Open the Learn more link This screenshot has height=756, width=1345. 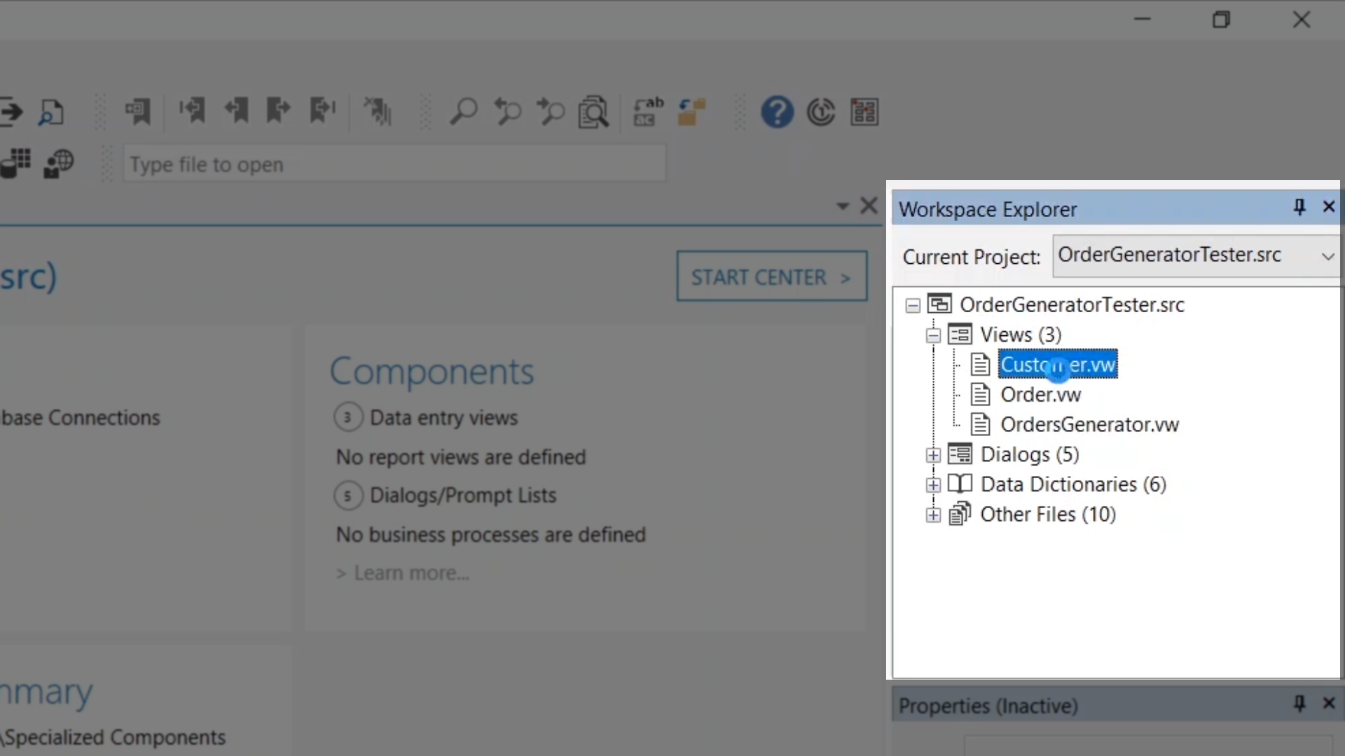click(x=411, y=573)
